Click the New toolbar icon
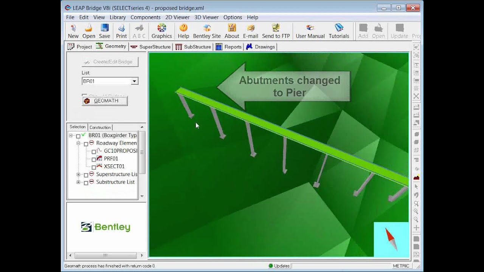 [x=73, y=28]
